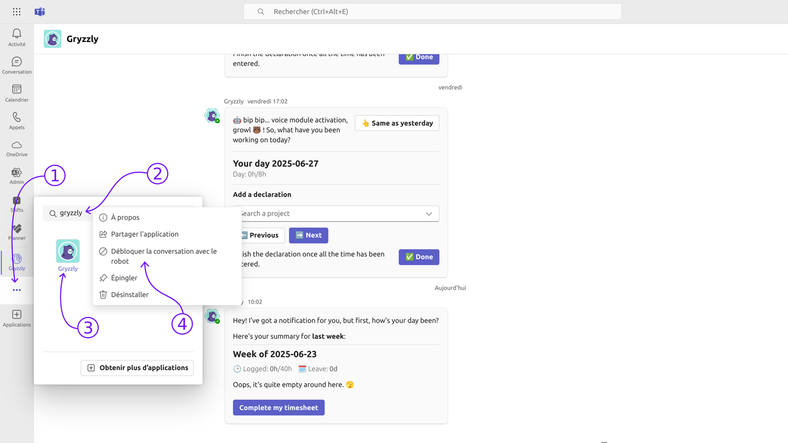Click the Microsoft Teams logo icon

(40, 11)
